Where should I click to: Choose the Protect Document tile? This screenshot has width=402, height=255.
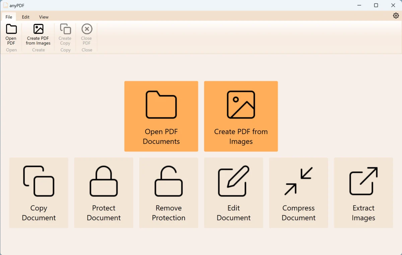pos(104,193)
